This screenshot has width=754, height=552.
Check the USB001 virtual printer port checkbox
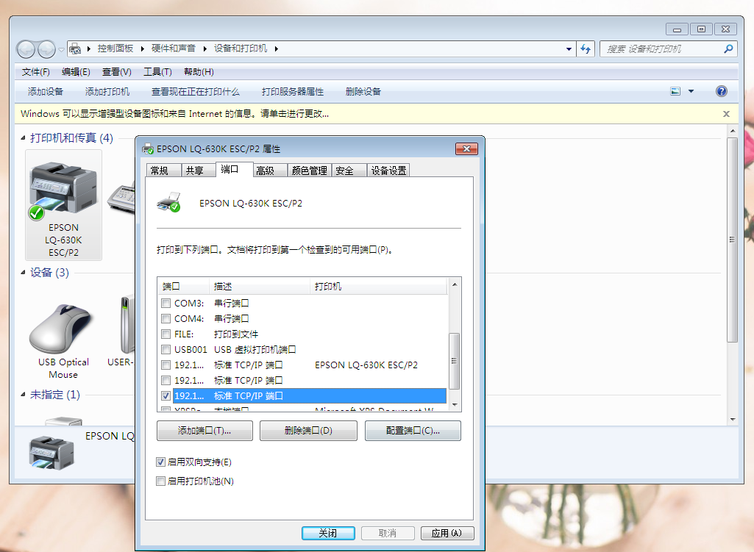(166, 349)
